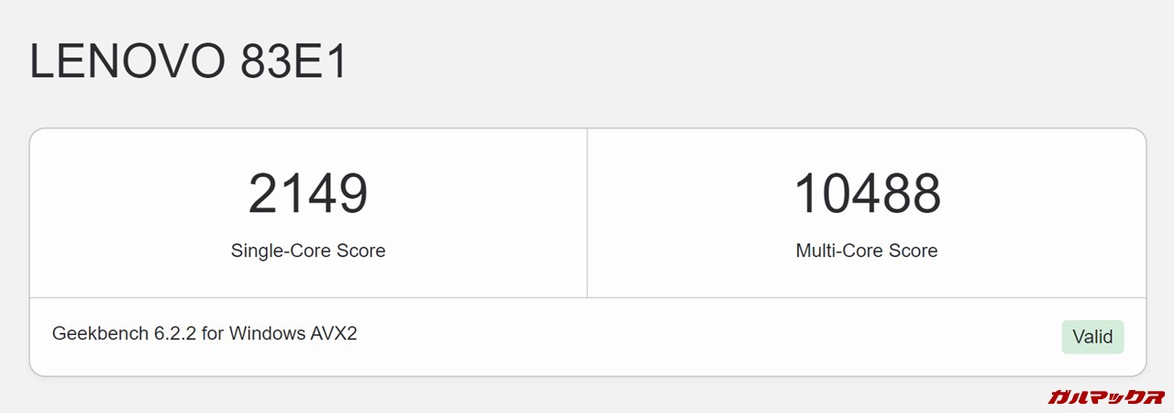Click the Multi-Core Score label

click(x=867, y=251)
